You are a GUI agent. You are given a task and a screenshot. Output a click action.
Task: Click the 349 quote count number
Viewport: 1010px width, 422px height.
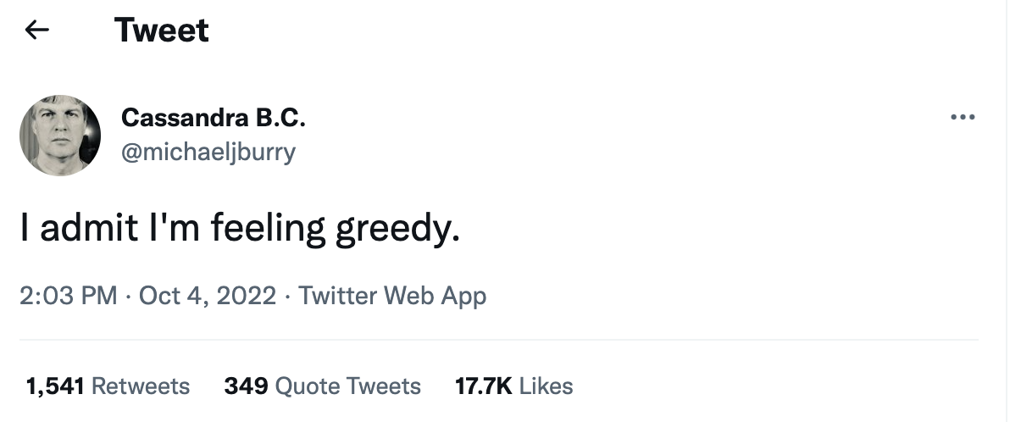tap(246, 386)
